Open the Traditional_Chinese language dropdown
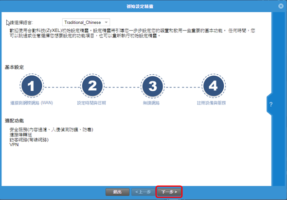The height and width of the screenshot is (200, 287). click(x=86, y=22)
